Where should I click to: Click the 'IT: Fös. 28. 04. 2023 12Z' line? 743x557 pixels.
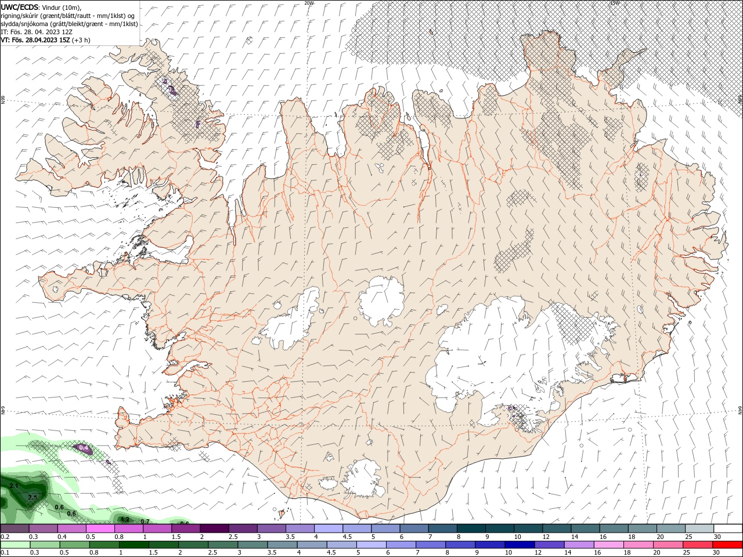point(37,31)
